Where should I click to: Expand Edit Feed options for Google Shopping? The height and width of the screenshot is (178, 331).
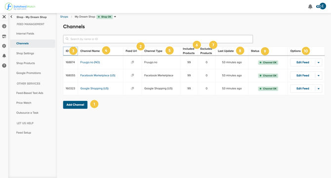[319, 89]
